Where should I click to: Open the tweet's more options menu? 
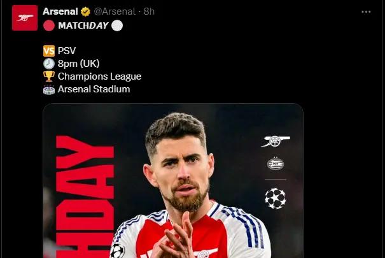point(365,11)
